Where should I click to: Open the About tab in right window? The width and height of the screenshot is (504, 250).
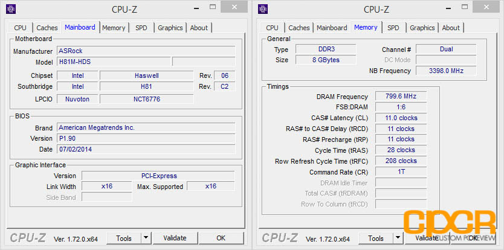tap(451, 28)
